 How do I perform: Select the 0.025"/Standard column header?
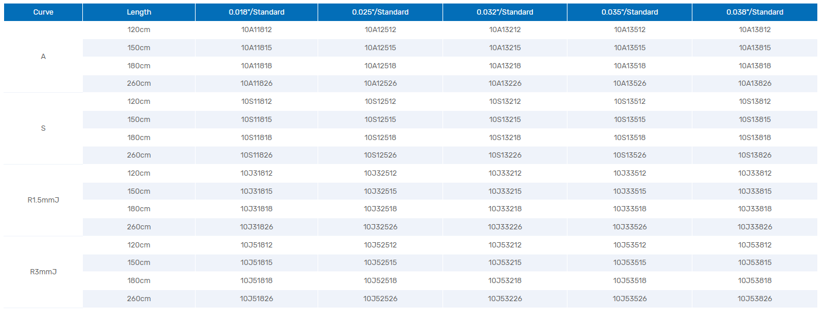click(x=380, y=12)
